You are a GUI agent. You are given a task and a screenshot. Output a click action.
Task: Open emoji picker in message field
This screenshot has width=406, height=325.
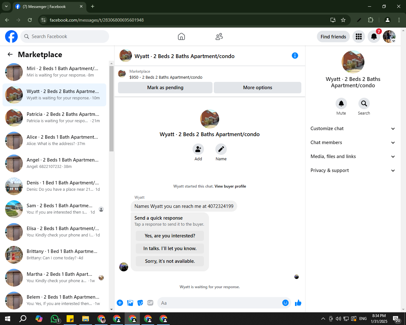point(285,303)
